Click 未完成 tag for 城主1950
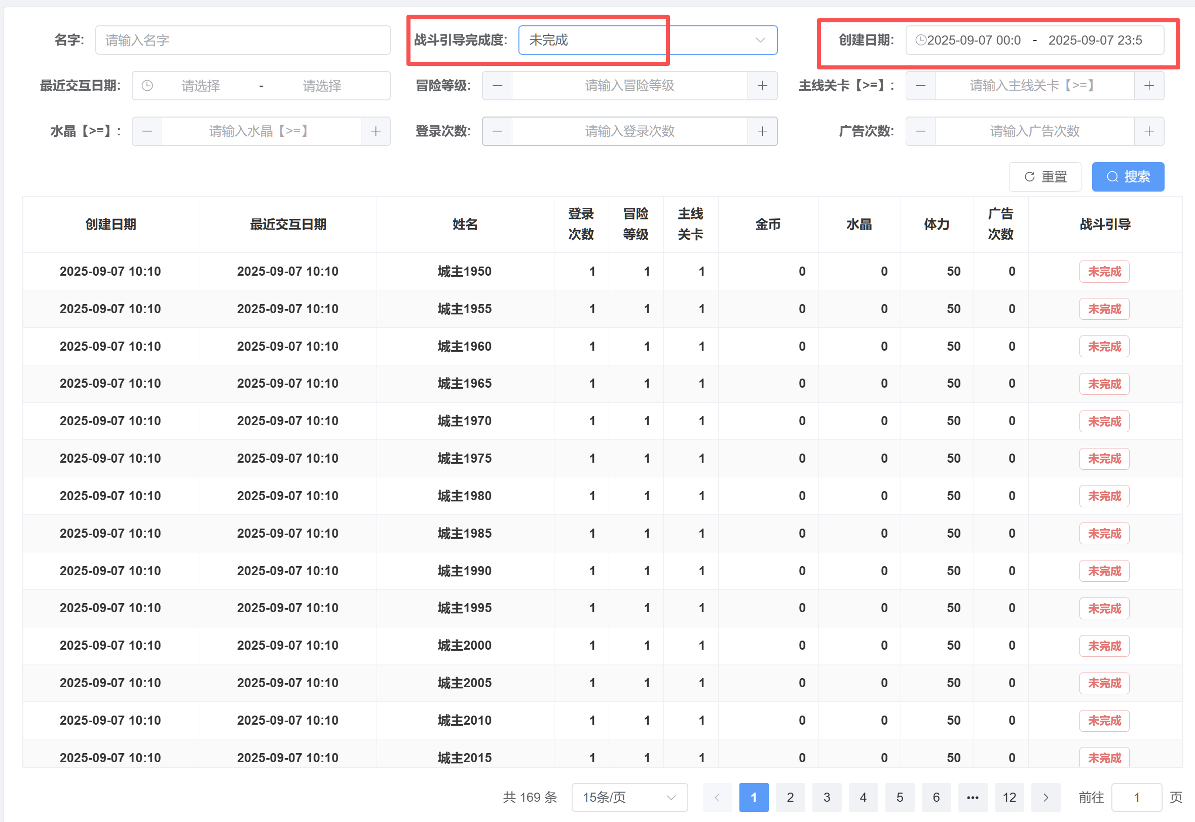The width and height of the screenshot is (1195, 822). pyautogui.click(x=1104, y=272)
